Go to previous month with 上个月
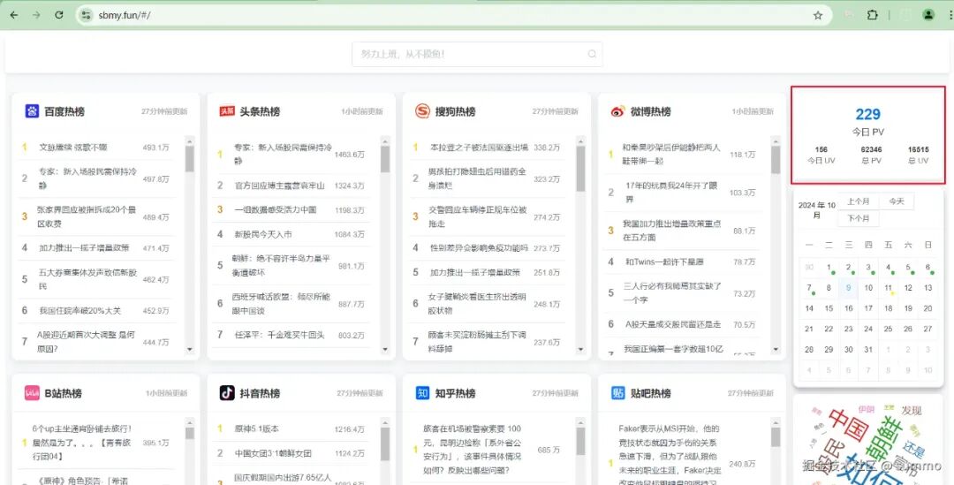Image resolution: width=954 pixels, height=485 pixels. click(858, 201)
